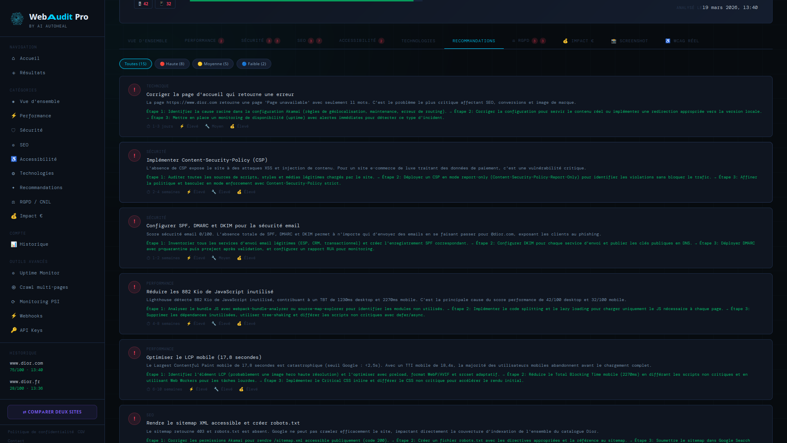Click the warning icon on the CSP recommendation card
787x443 pixels.
(x=134, y=156)
